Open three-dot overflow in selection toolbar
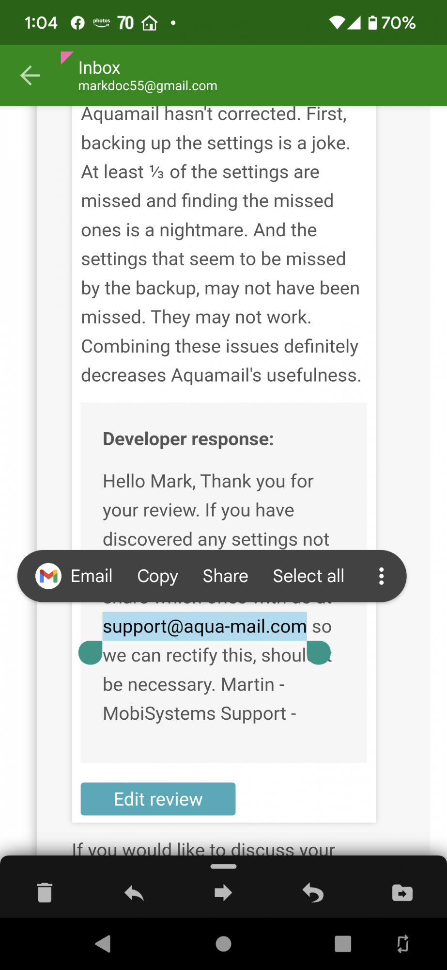The height and width of the screenshot is (970, 447). coord(382,576)
